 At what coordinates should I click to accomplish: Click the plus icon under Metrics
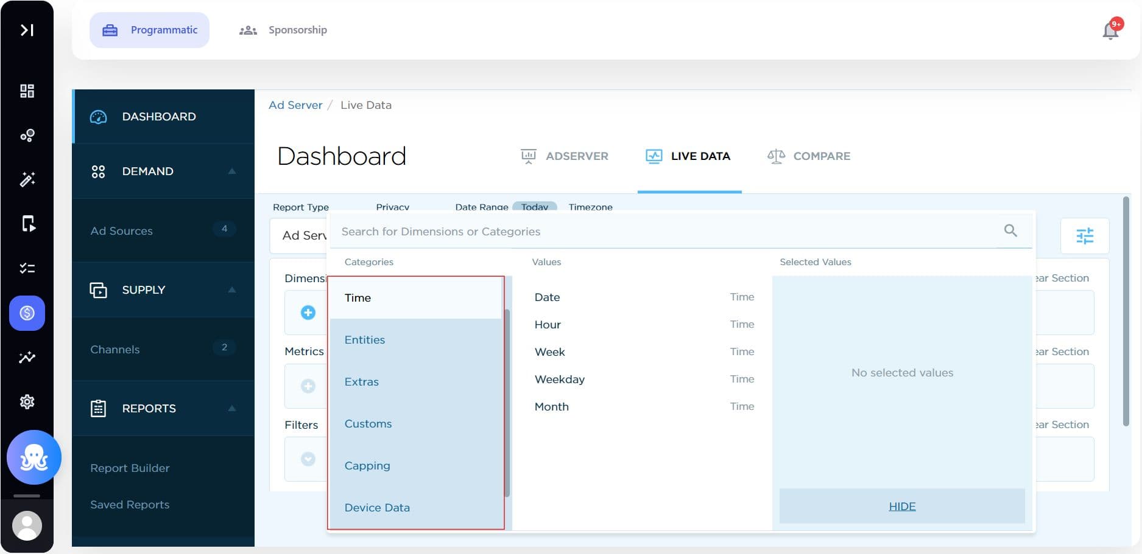click(308, 386)
